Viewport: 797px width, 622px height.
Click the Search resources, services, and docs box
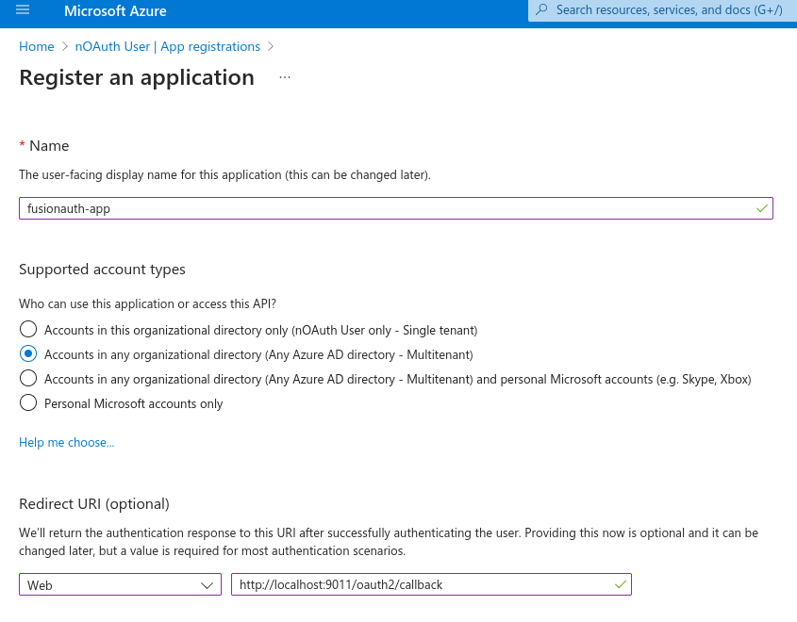(662, 10)
